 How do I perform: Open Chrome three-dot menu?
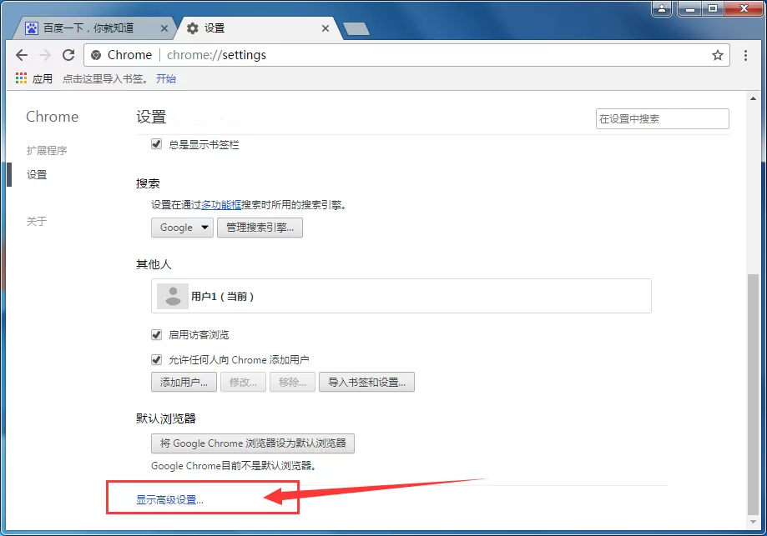tap(745, 55)
